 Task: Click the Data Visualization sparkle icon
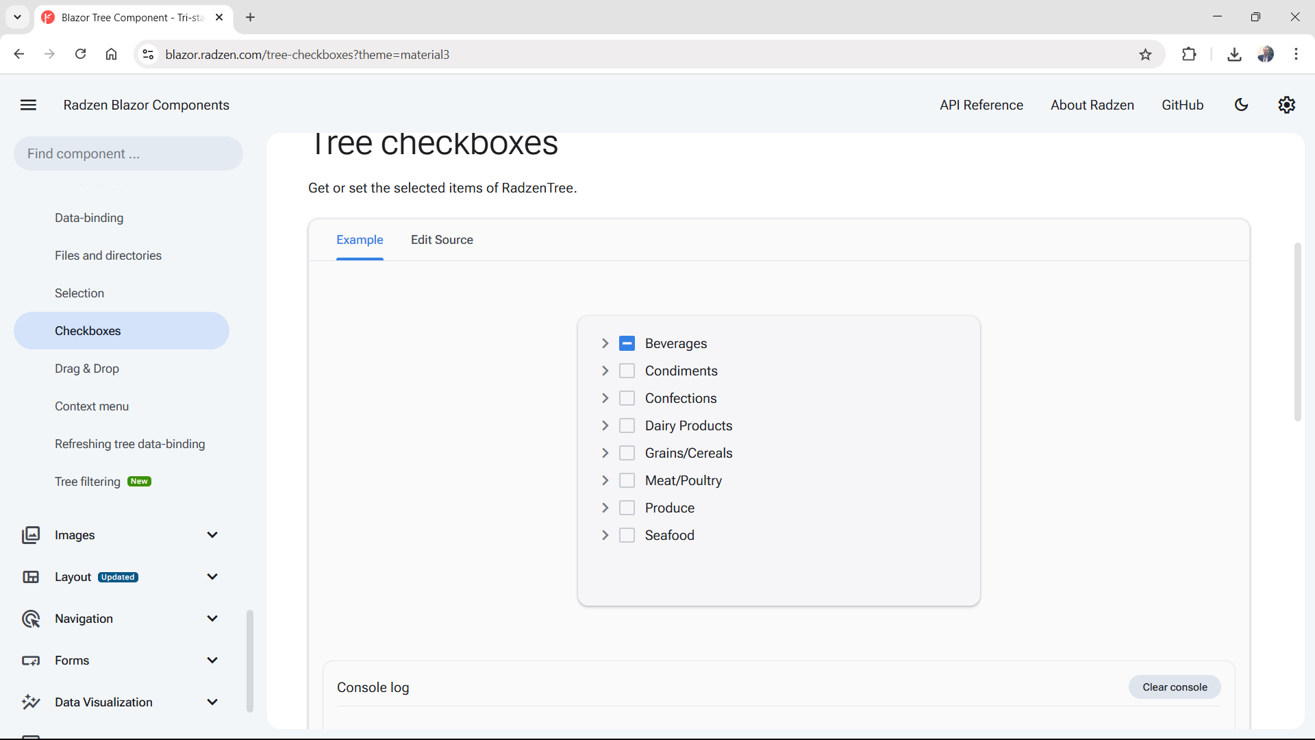31,702
